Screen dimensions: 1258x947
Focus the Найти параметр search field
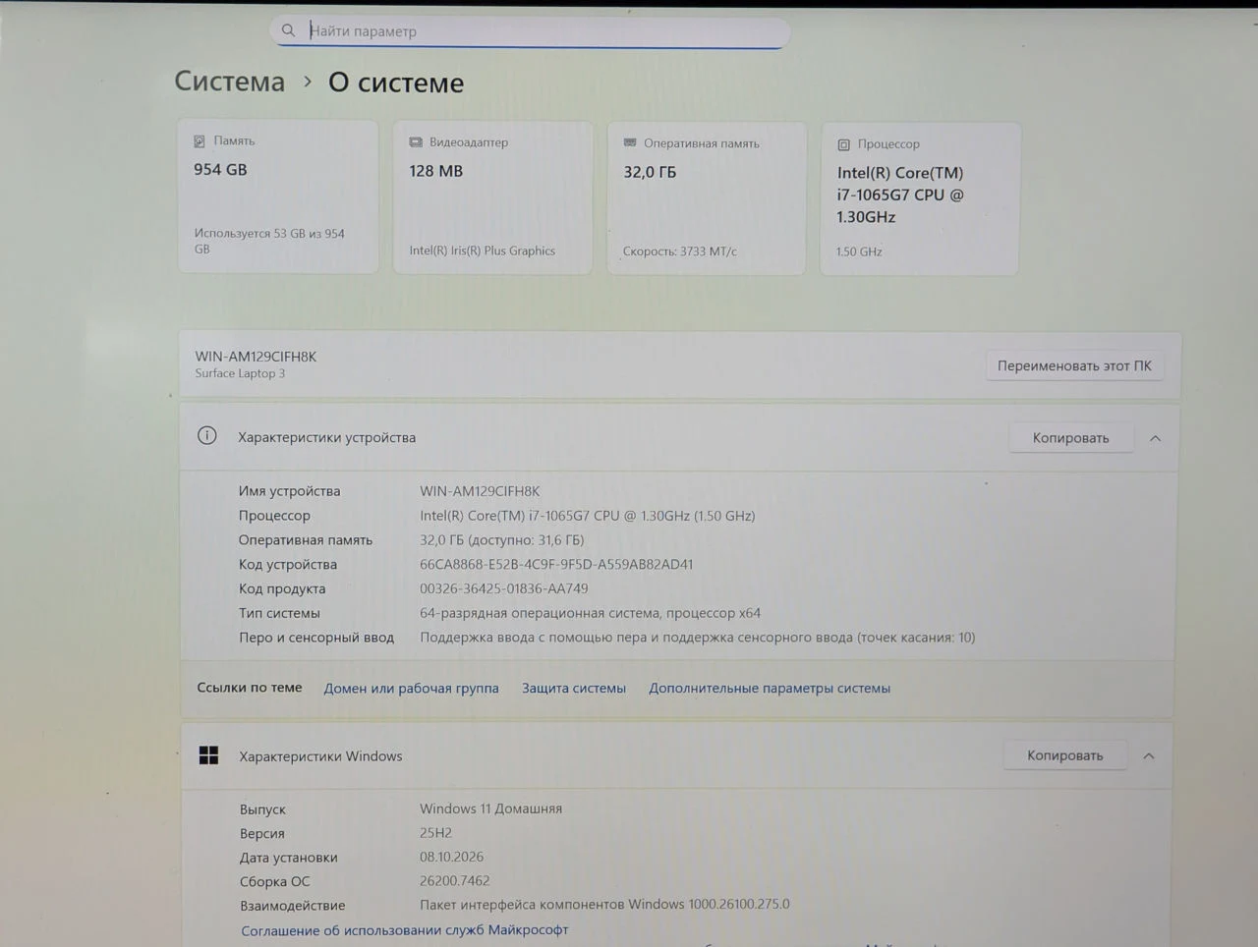(530, 31)
